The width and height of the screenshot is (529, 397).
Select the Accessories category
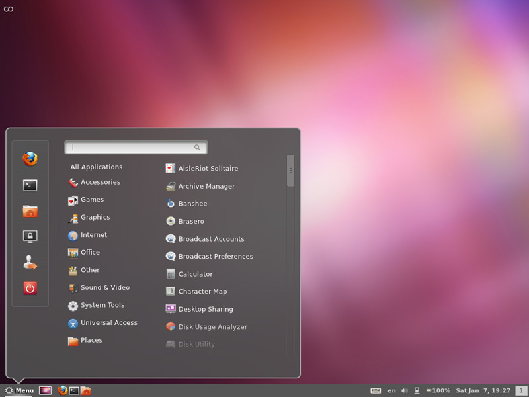[x=95, y=183]
